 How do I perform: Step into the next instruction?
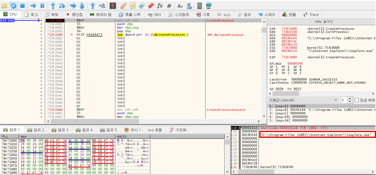point(53,6)
